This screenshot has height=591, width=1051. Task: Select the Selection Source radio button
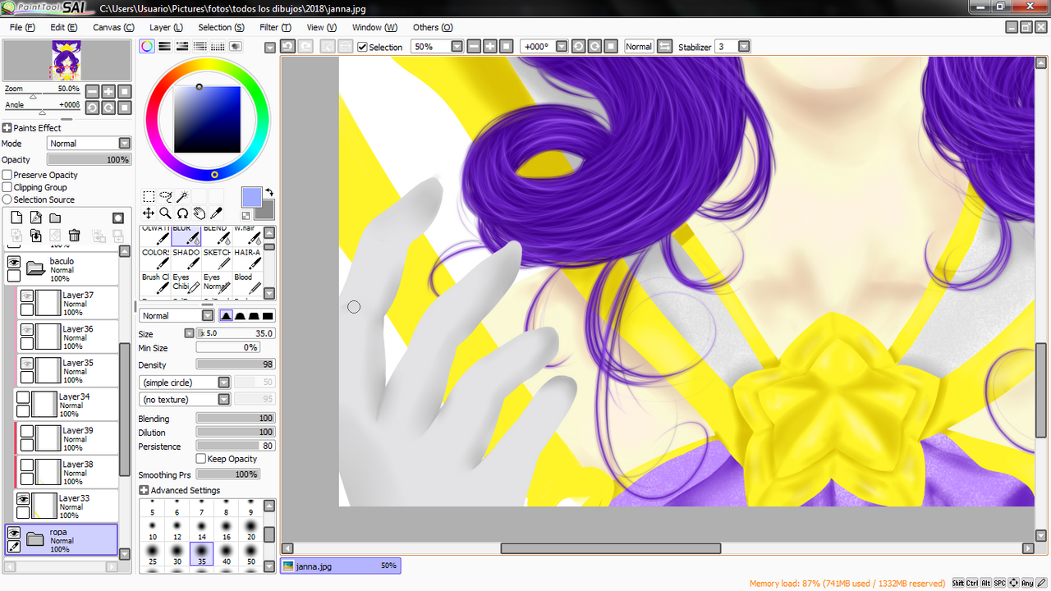pos(7,199)
